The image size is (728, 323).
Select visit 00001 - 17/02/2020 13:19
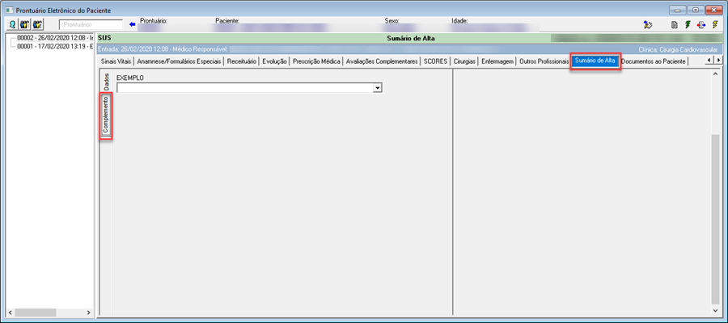pyautogui.click(x=55, y=46)
